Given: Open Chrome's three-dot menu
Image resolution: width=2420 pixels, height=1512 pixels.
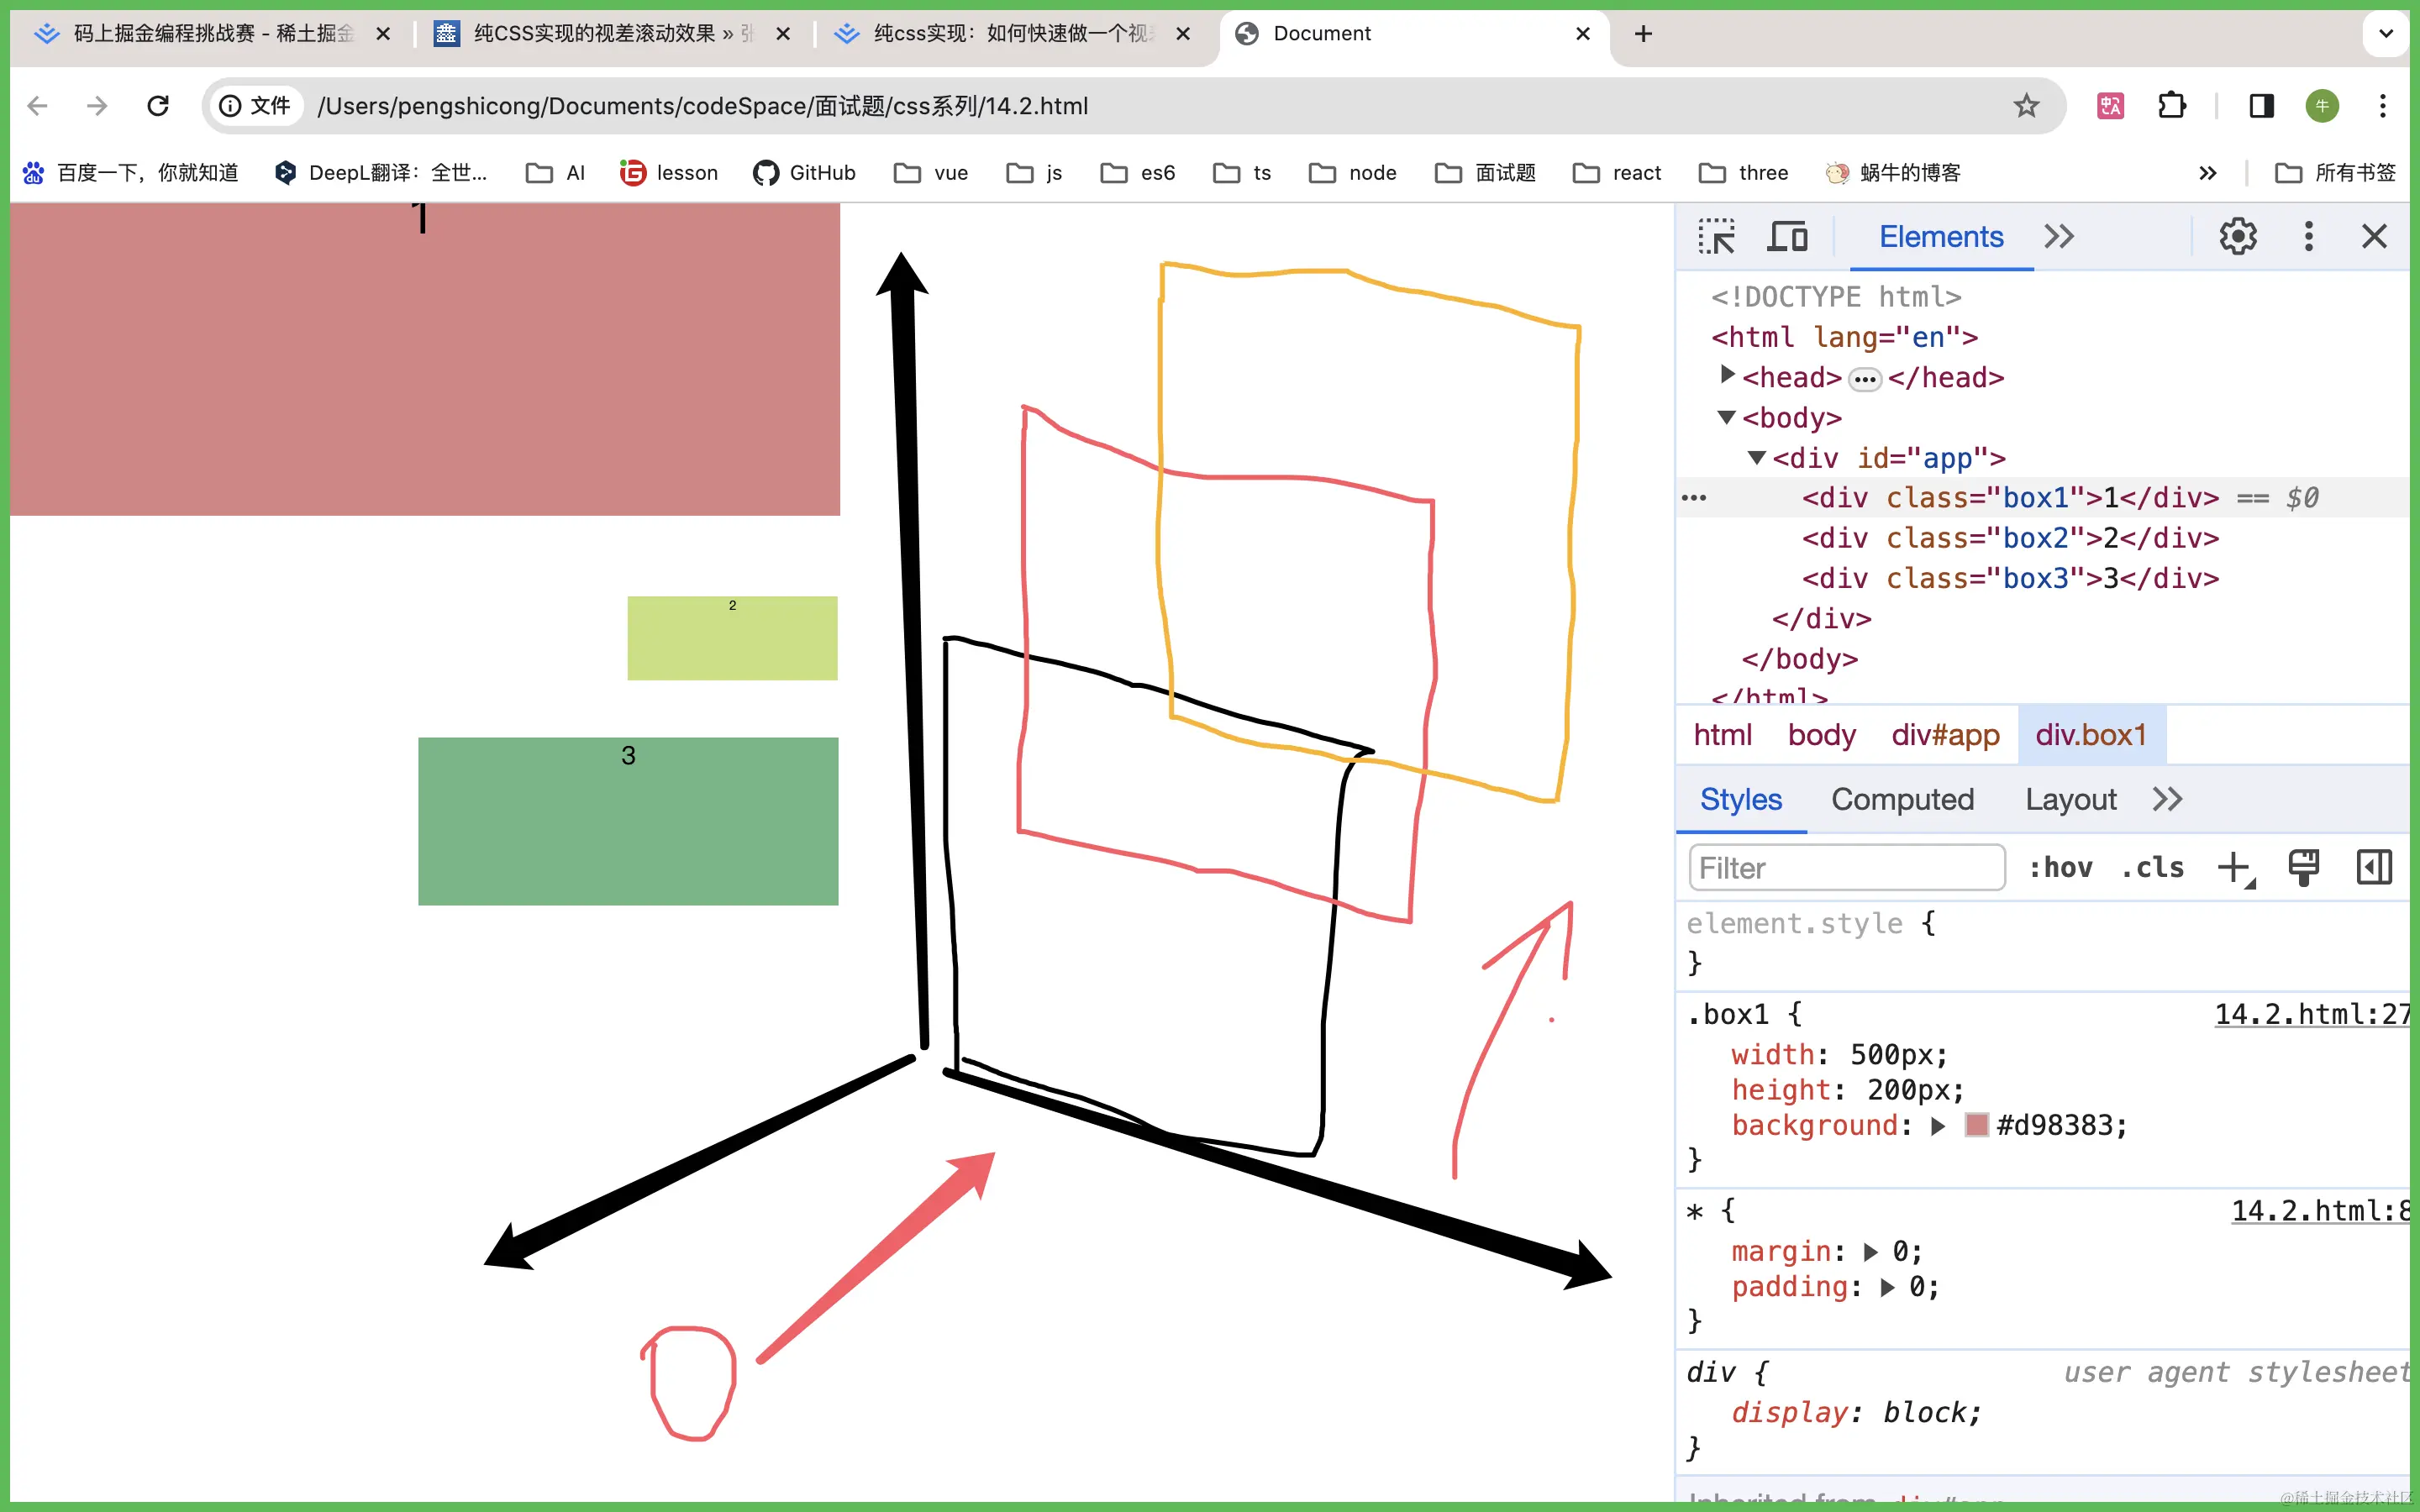Looking at the screenshot, I should point(2383,106).
